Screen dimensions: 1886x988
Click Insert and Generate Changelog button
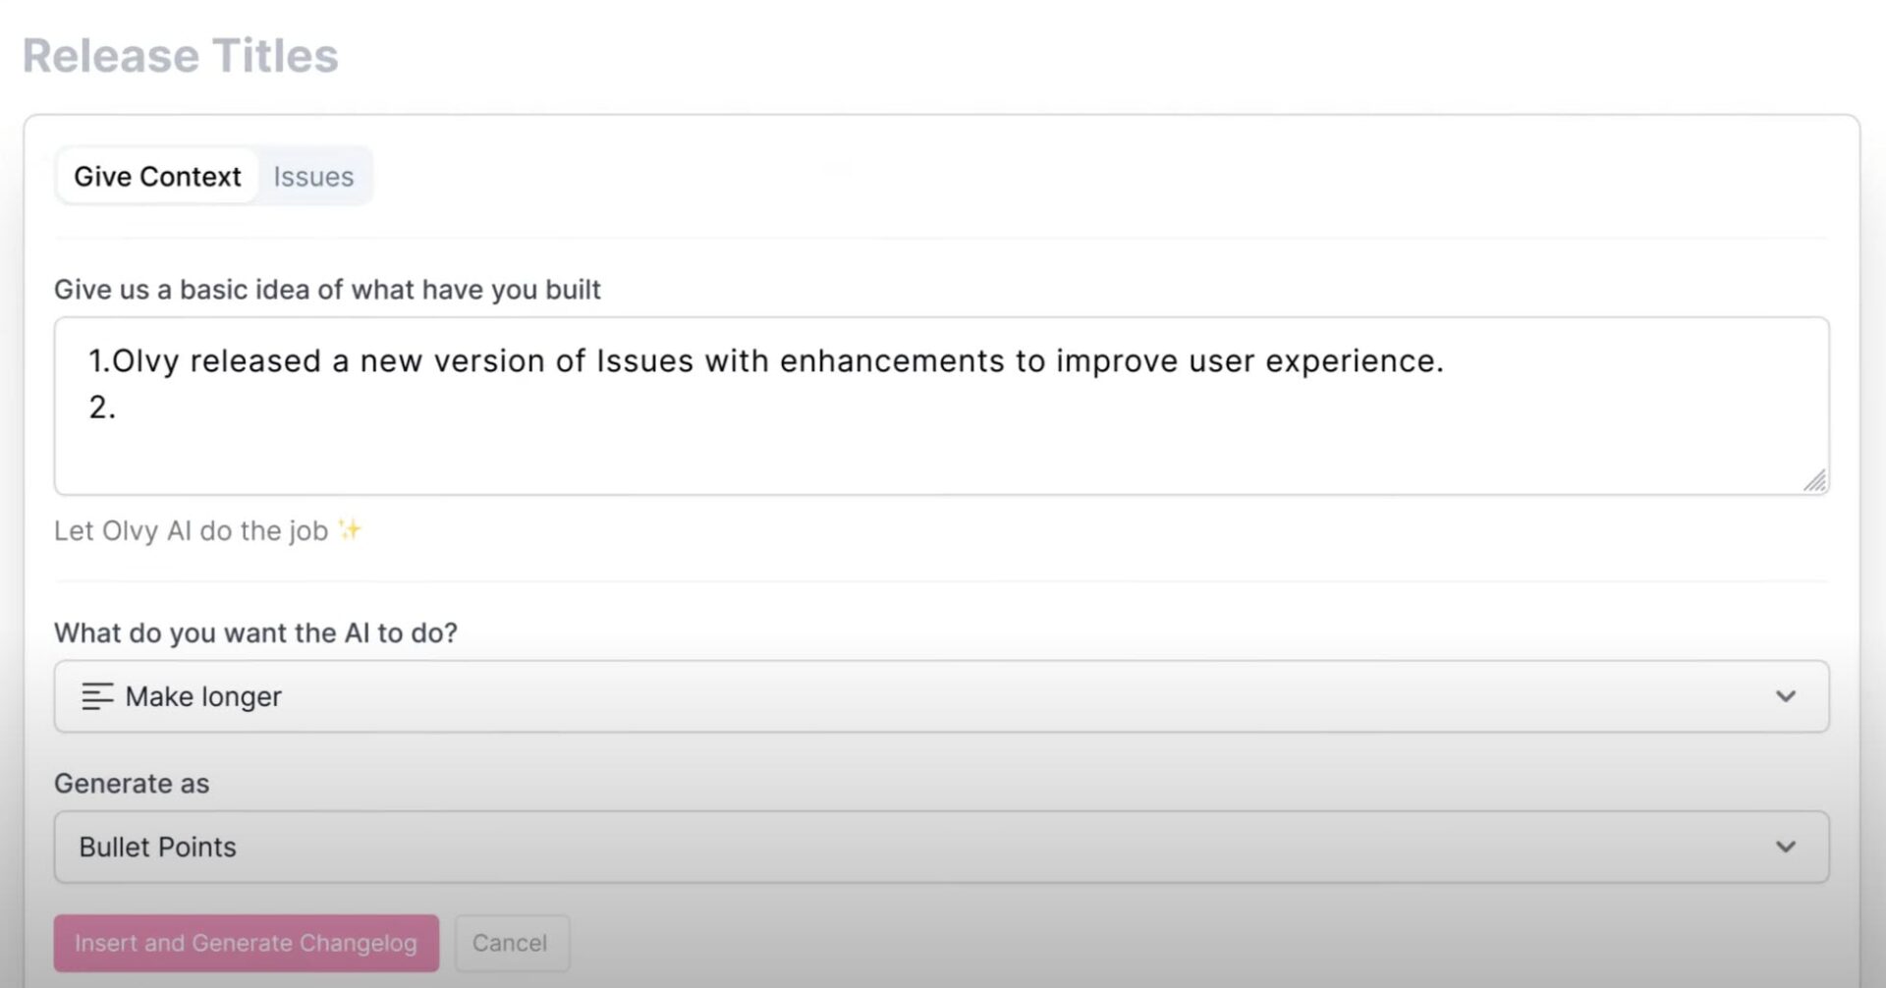[x=247, y=943]
